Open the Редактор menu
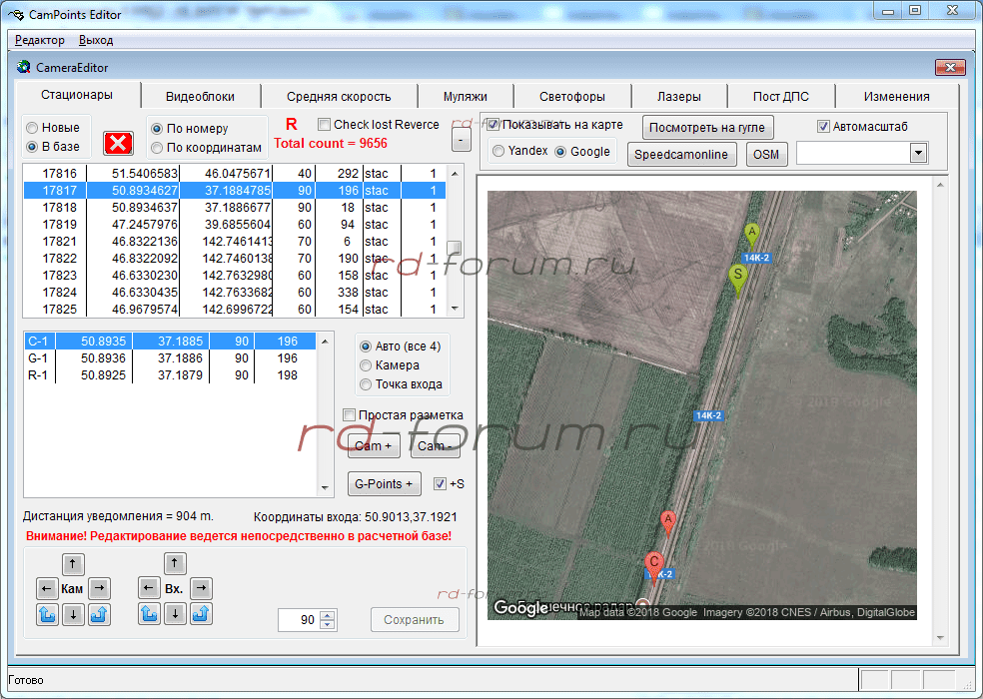This screenshot has height=699, width=983. pyautogui.click(x=40, y=40)
